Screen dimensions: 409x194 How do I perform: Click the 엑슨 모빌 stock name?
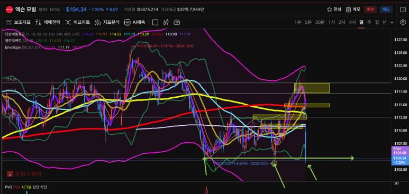[26, 10]
